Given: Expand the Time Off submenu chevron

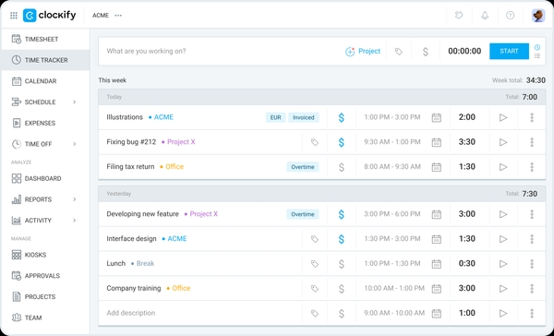Looking at the screenshot, I should click(75, 144).
